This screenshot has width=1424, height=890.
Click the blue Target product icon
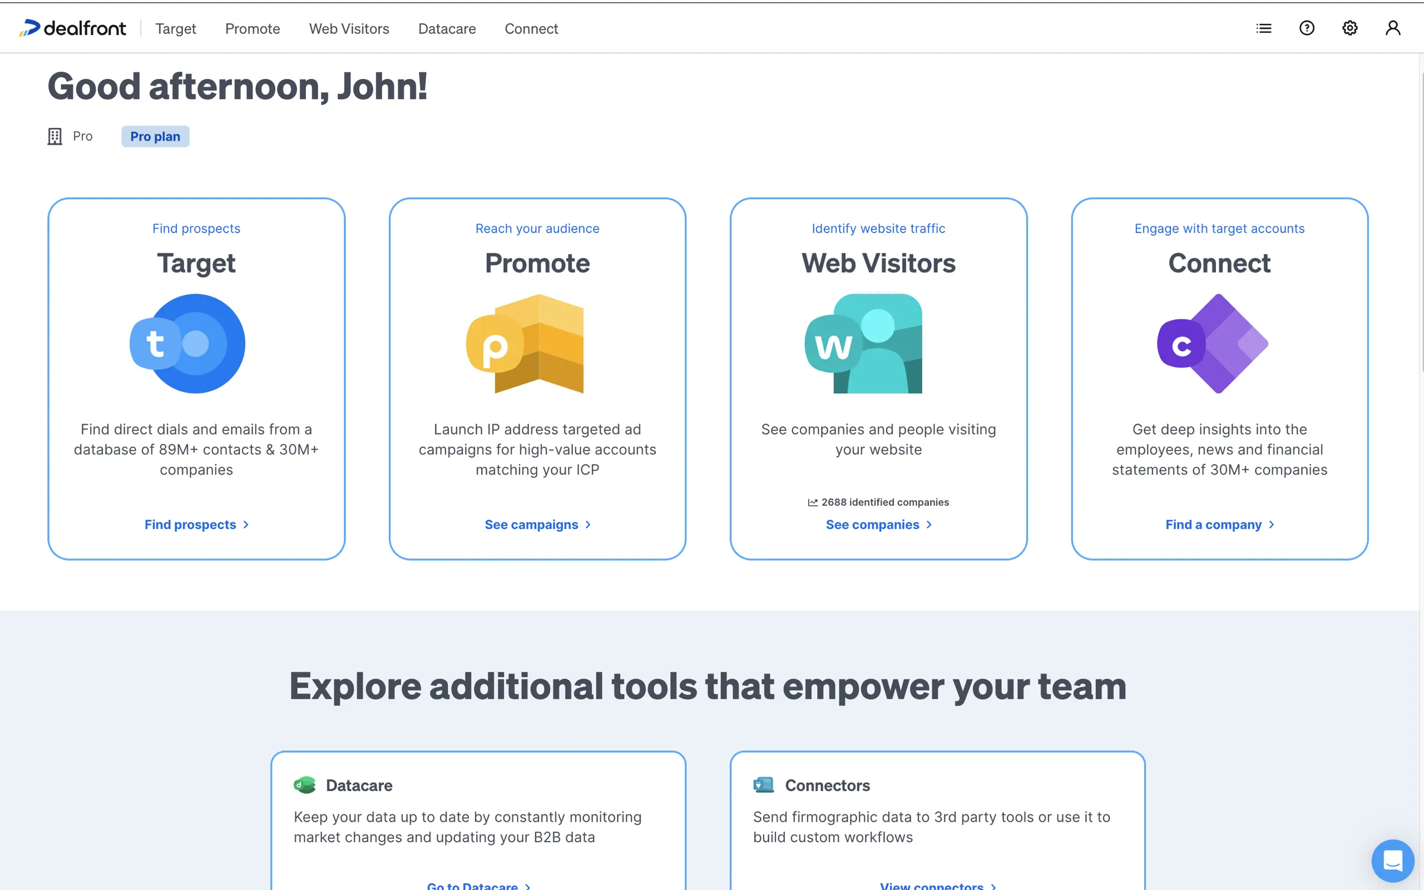pos(187,344)
